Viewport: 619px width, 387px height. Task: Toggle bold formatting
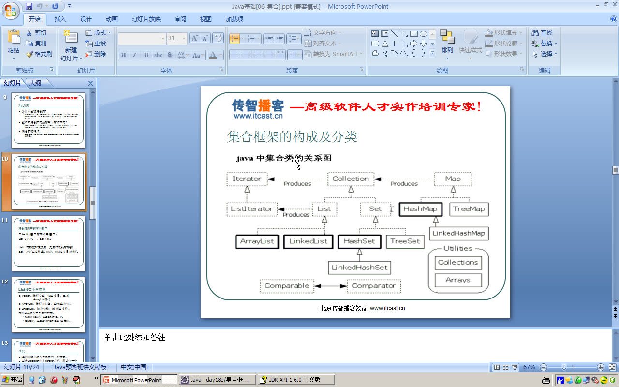123,55
